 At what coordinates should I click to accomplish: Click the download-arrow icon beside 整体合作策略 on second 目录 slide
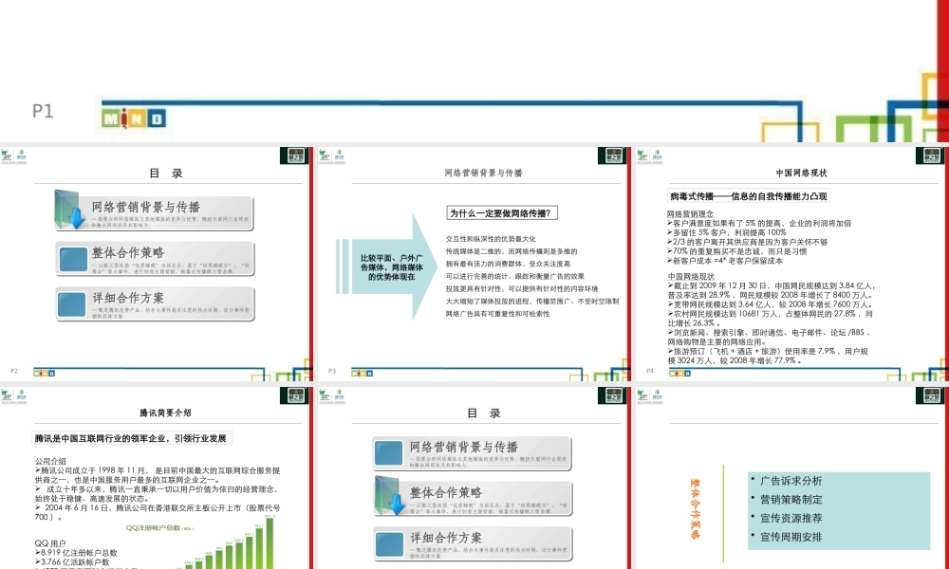(389, 495)
